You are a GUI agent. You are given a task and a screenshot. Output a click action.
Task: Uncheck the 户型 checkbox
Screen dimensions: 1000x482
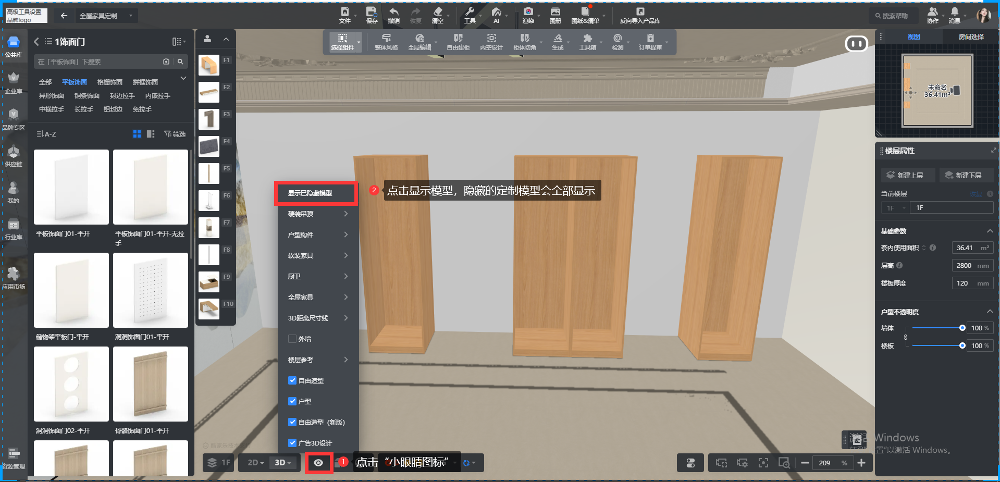pyautogui.click(x=292, y=401)
